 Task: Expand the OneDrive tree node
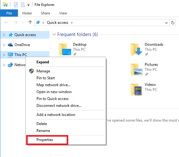tap(4, 45)
